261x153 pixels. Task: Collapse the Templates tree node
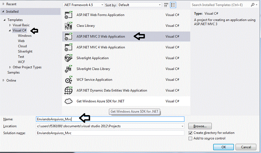[5, 20]
